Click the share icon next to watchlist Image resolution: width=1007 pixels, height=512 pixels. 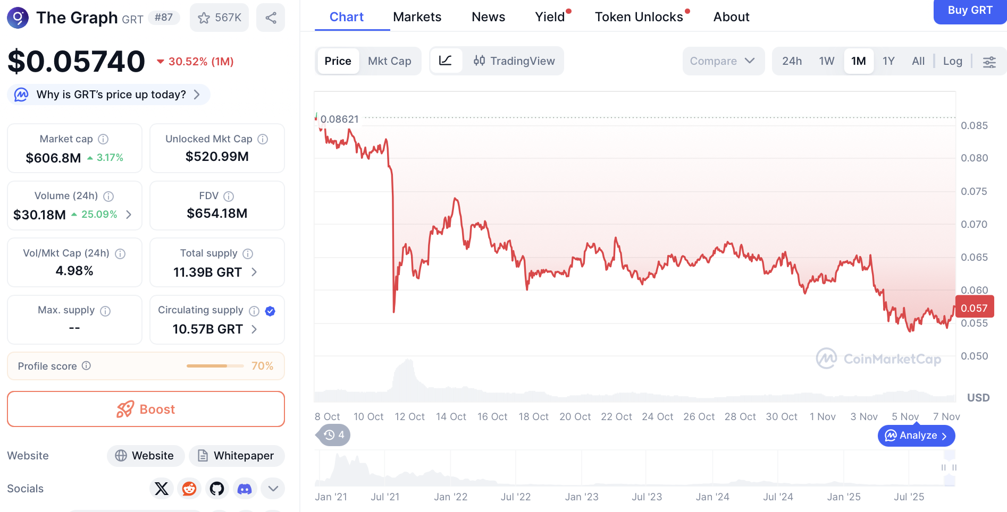(271, 18)
